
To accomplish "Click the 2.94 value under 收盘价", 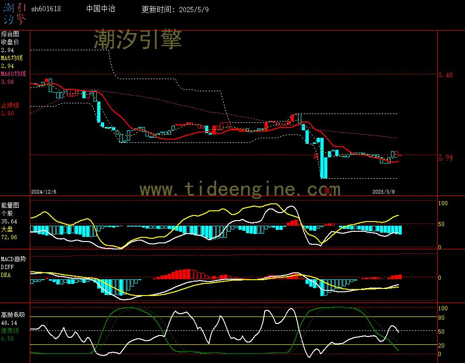I will point(7,50).
